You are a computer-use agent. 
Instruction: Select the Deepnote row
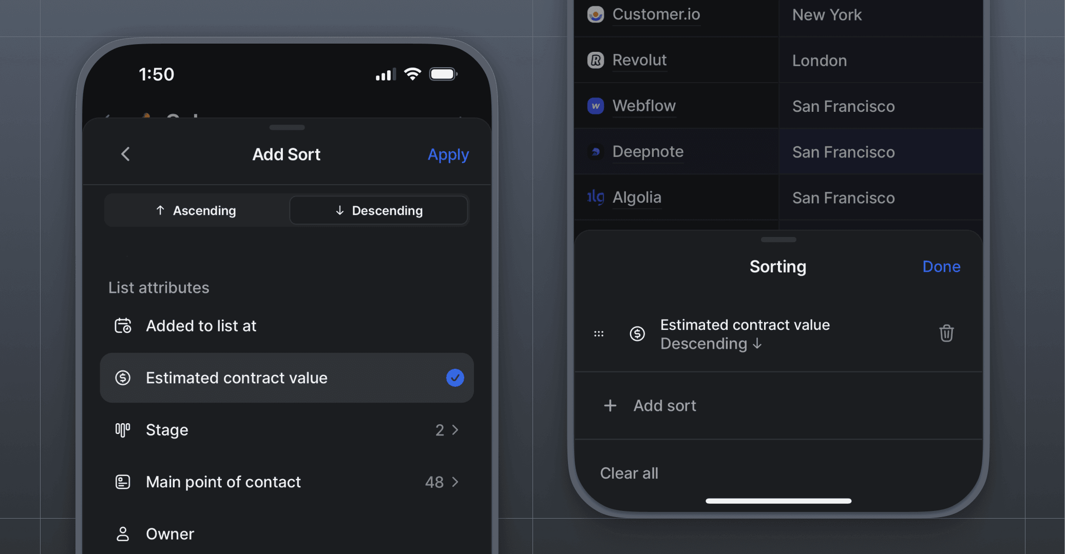tap(648, 151)
